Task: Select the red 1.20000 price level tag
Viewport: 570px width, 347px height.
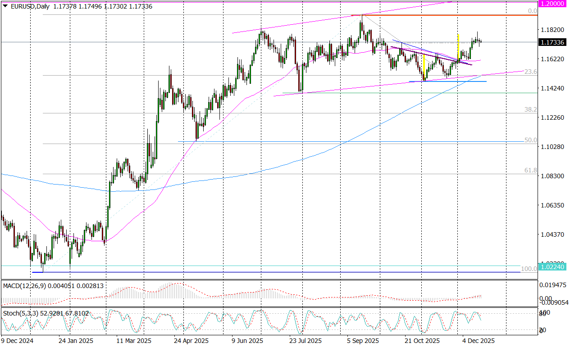Action: click(x=552, y=3)
